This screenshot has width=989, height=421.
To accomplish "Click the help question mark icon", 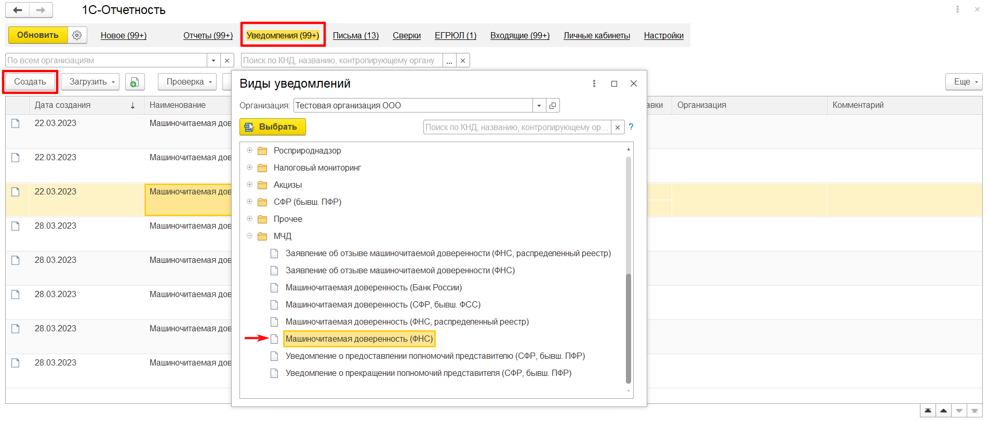I will point(631,127).
